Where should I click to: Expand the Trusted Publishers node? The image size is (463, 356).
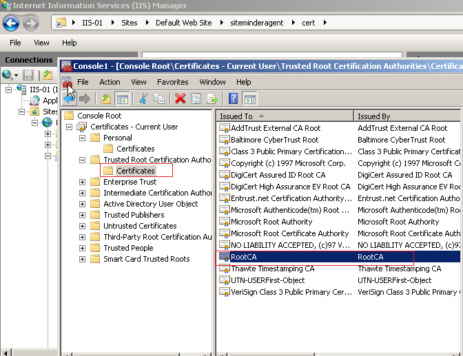pyautogui.click(x=83, y=216)
